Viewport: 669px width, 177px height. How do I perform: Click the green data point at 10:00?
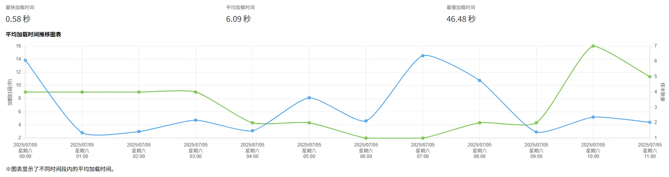point(593,46)
